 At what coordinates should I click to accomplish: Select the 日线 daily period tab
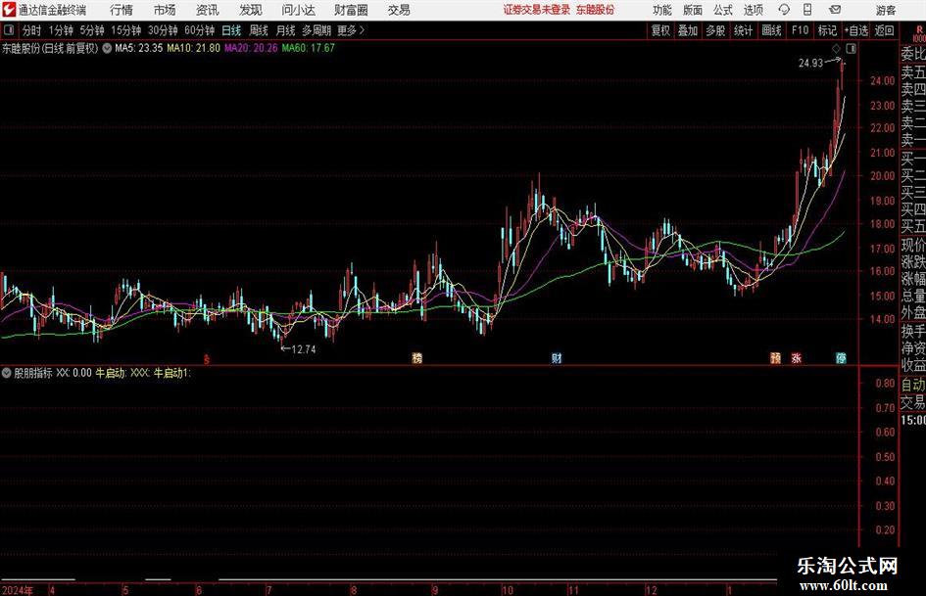[x=231, y=30]
